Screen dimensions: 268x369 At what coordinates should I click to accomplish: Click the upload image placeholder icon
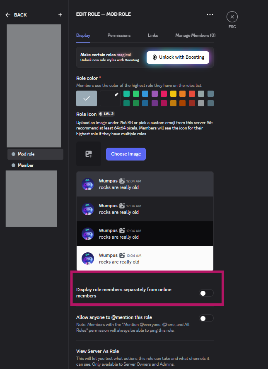[89, 154]
